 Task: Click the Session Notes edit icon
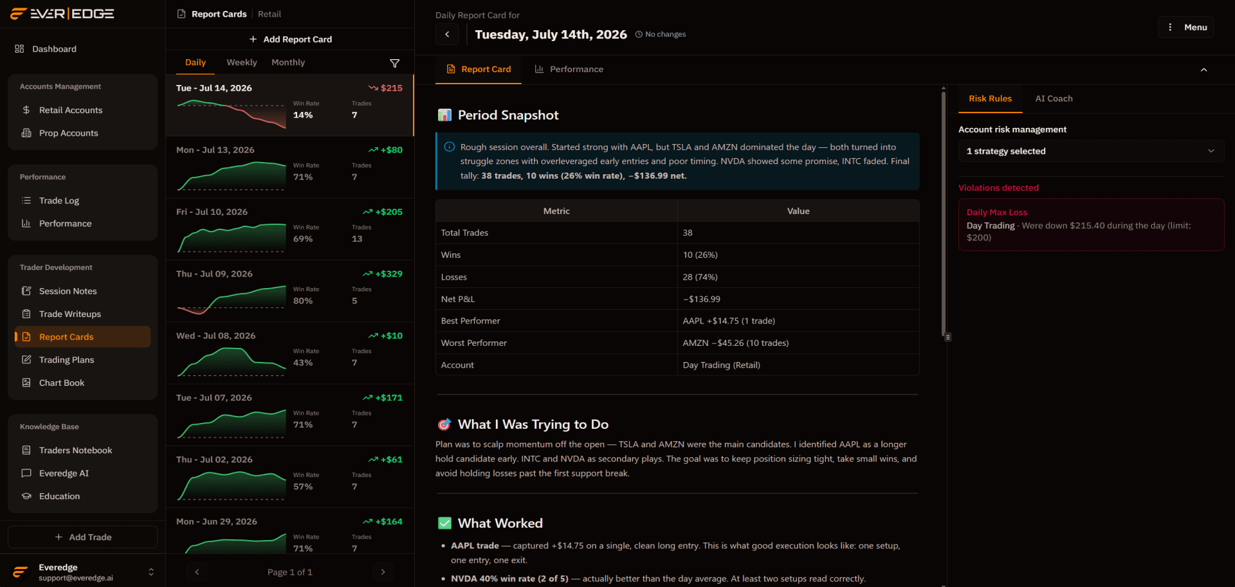[x=26, y=291]
